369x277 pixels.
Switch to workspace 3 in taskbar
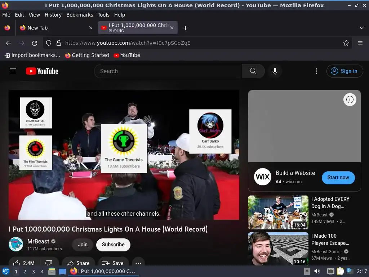click(34, 272)
